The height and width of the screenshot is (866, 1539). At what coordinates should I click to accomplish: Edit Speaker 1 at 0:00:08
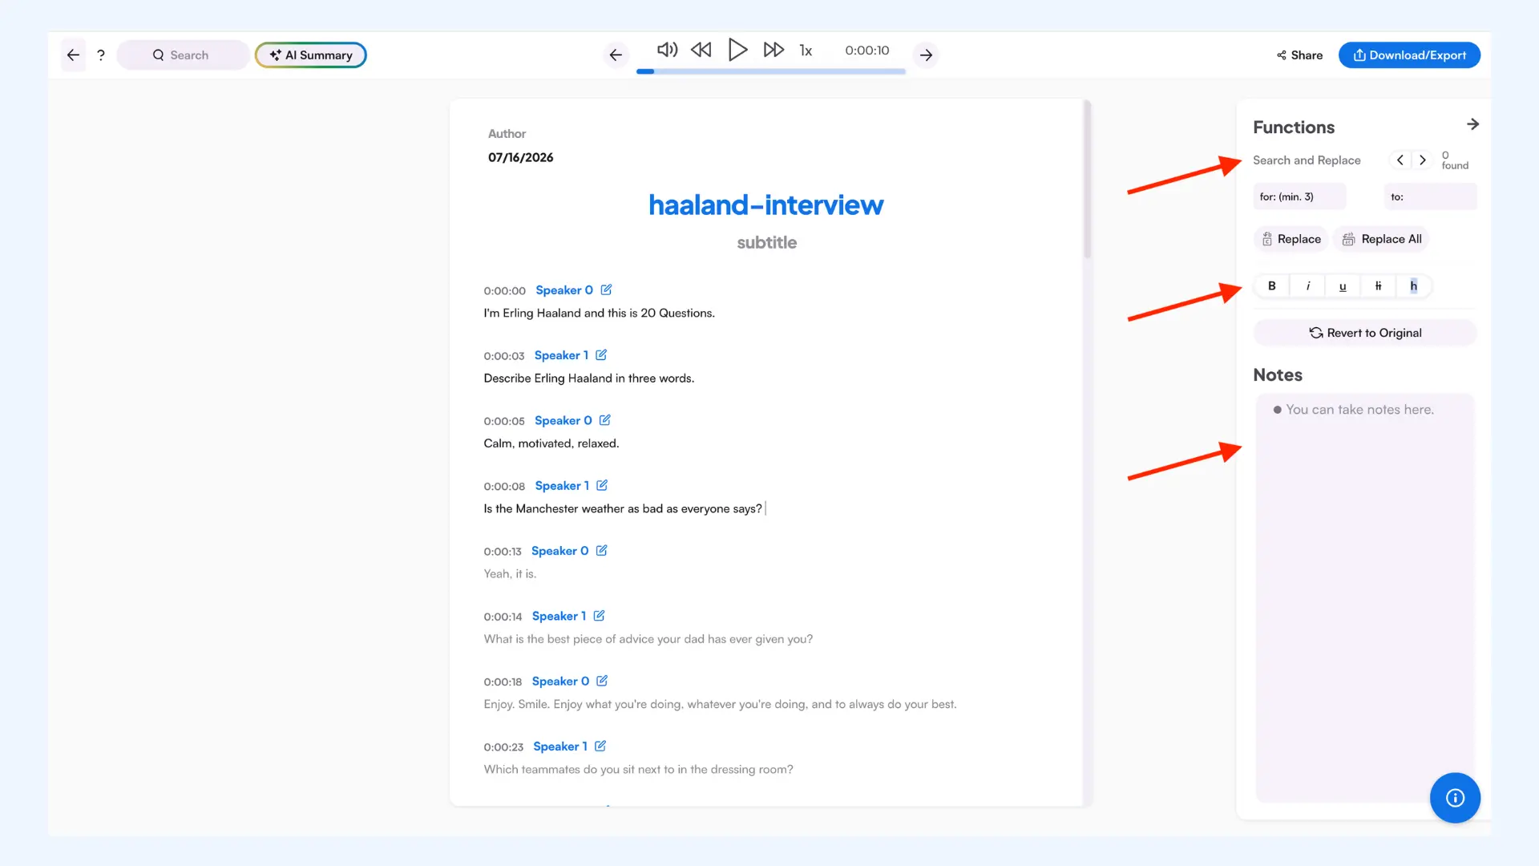pyautogui.click(x=602, y=485)
